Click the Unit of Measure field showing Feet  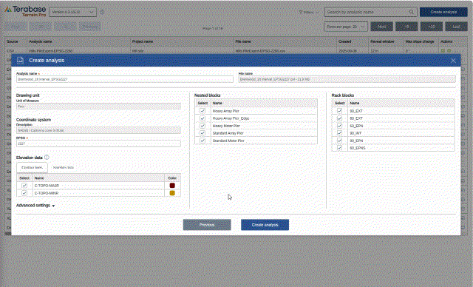pyautogui.click(x=98, y=107)
